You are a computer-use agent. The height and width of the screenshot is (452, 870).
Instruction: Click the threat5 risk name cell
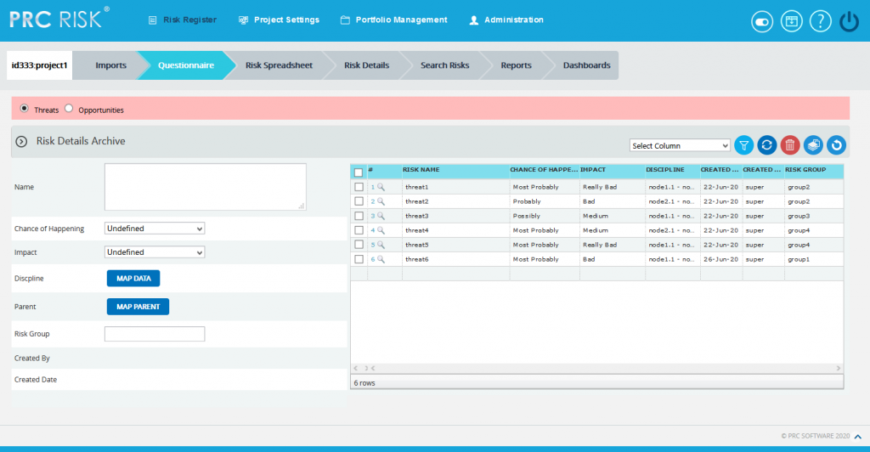[455, 245]
